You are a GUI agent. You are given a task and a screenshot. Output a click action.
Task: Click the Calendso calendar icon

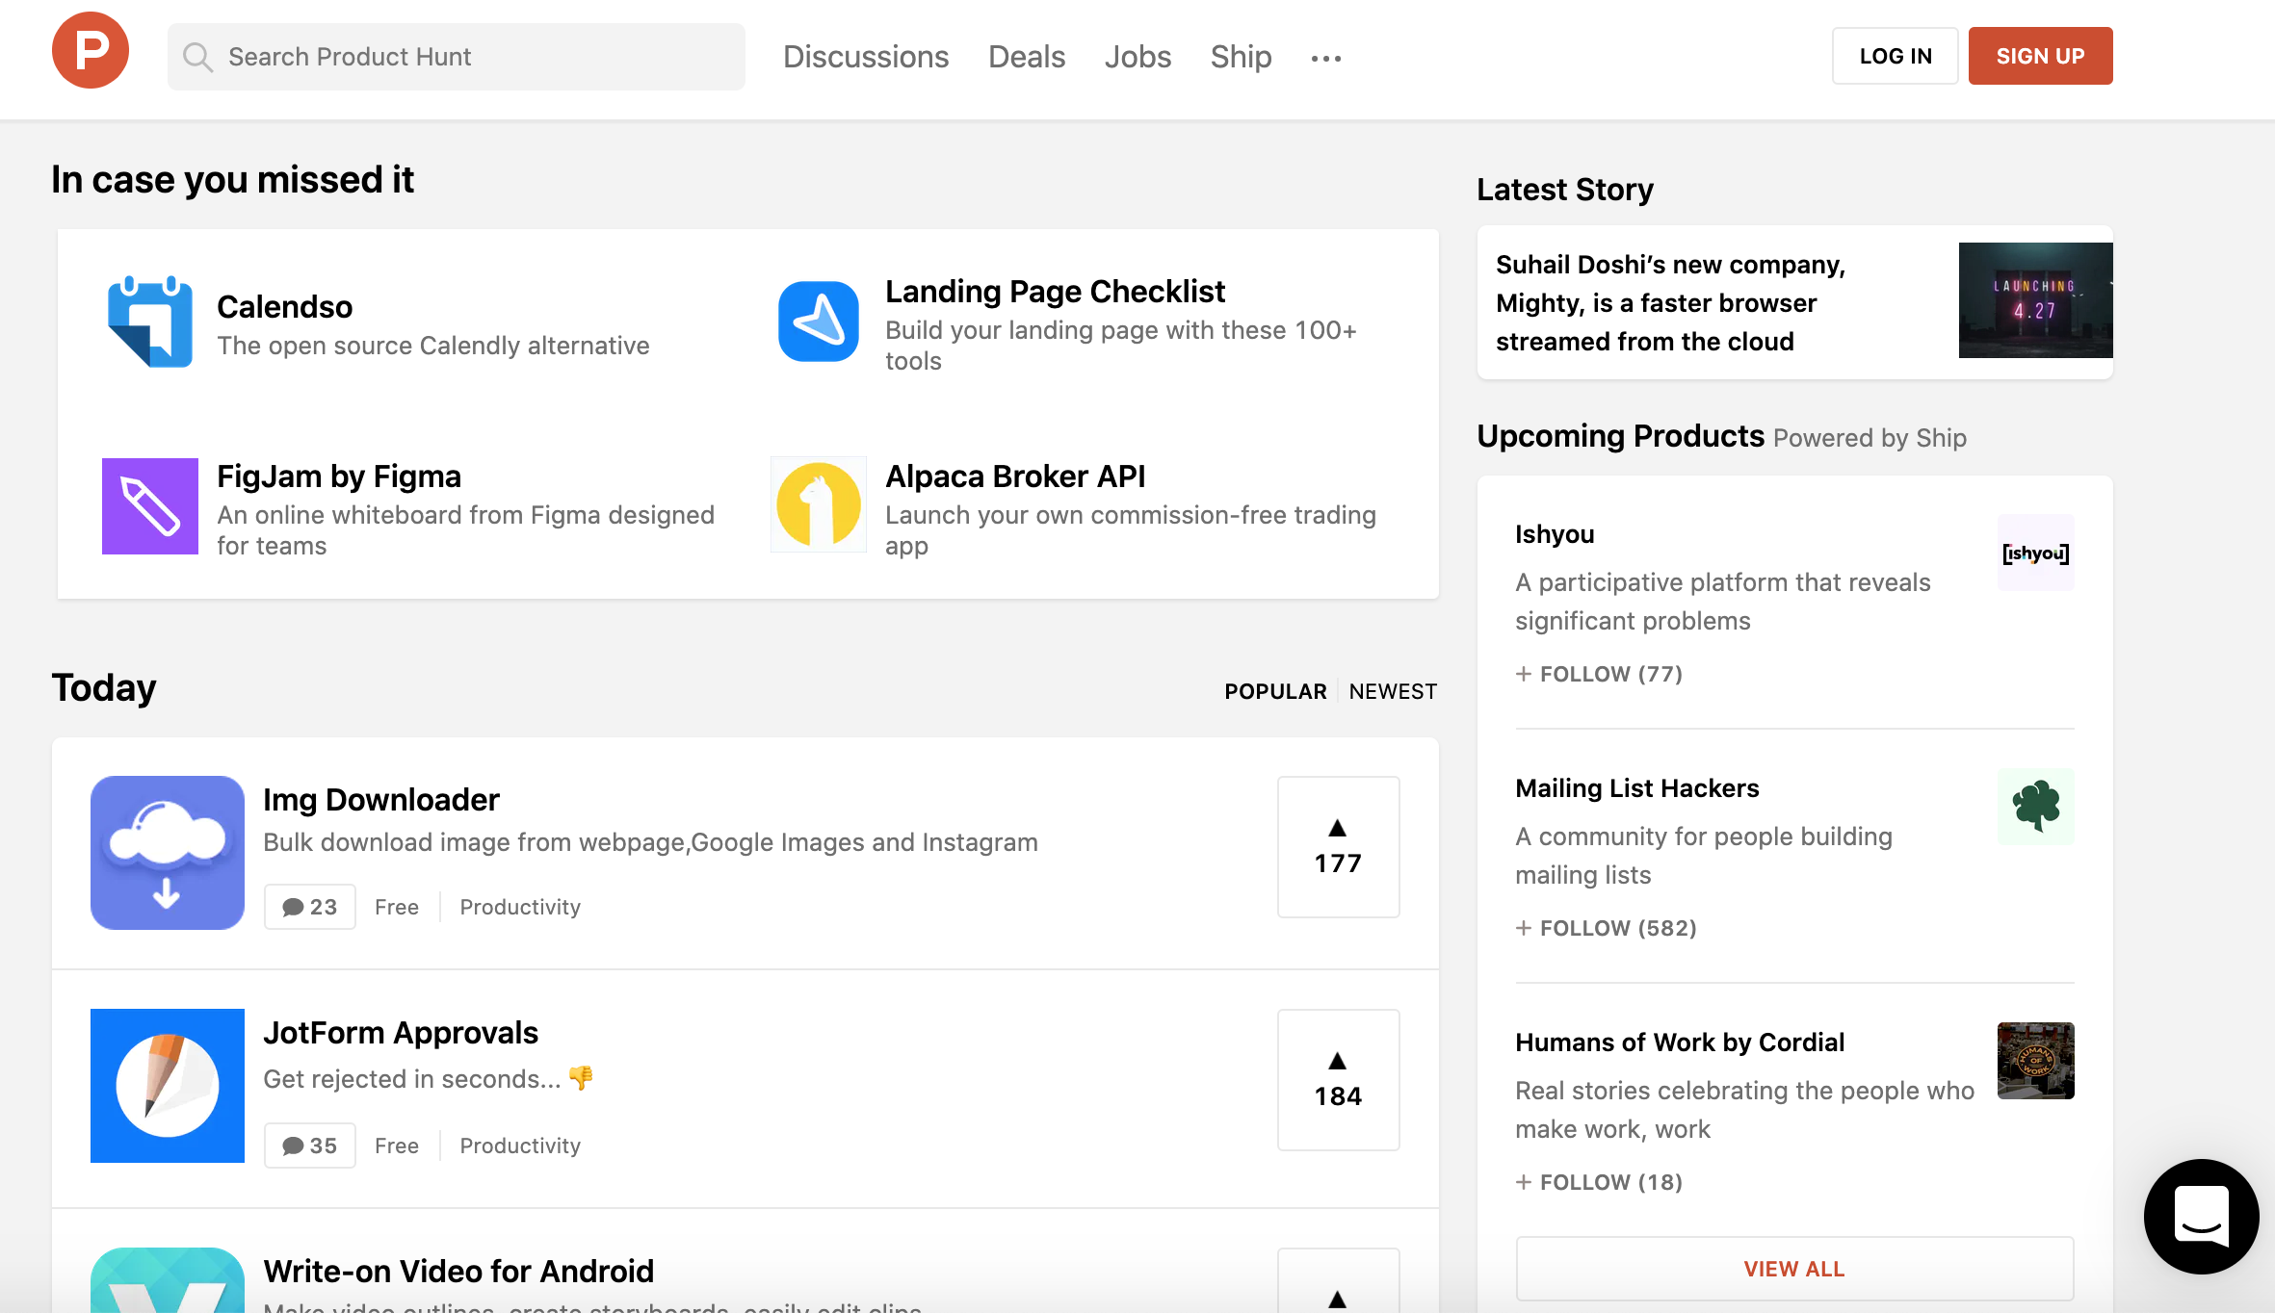click(x=149, y=322)
